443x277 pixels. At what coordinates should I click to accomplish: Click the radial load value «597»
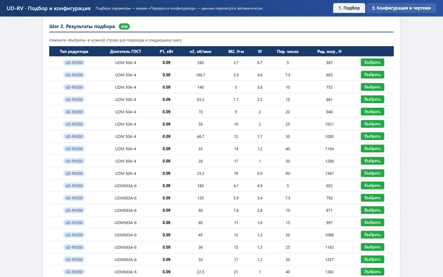(x=329, y=63)
